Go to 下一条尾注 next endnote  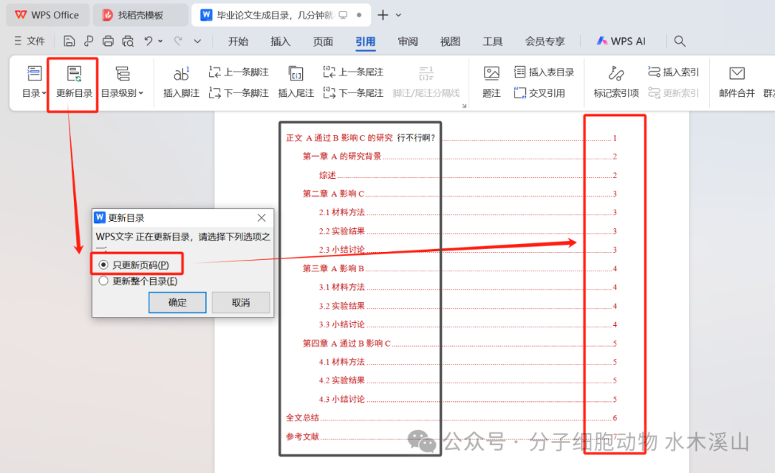(353, 93)
